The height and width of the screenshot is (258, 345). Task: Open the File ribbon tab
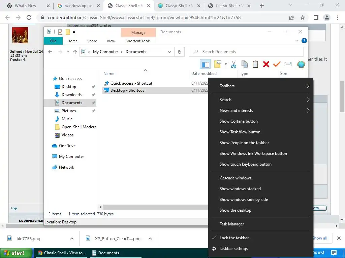click(53, 41)
